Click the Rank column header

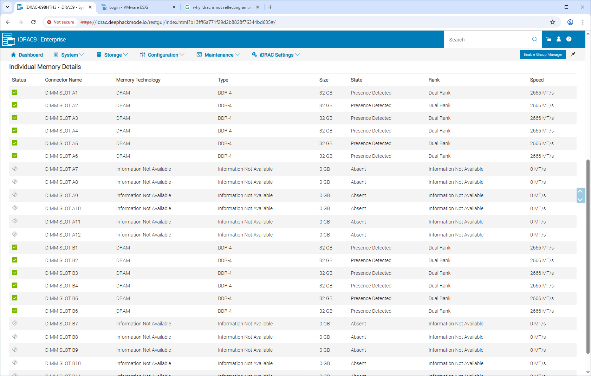(x=434, y=80)
